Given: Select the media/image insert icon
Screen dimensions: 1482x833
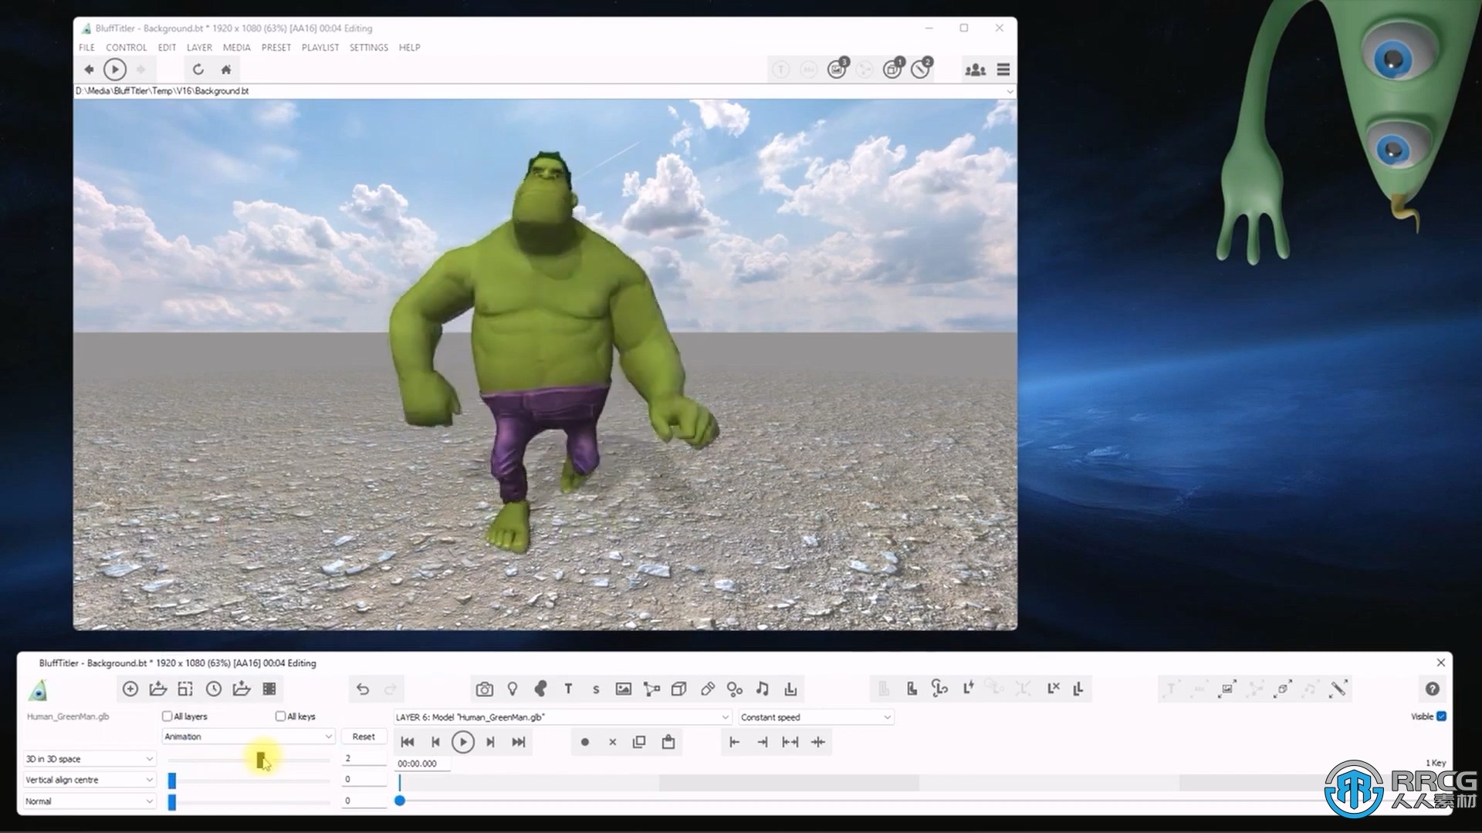Looking at the screenshot, I should 623,689.
